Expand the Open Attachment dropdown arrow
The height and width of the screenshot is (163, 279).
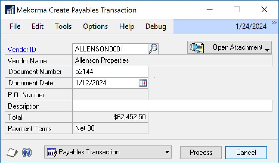point(267,50)
